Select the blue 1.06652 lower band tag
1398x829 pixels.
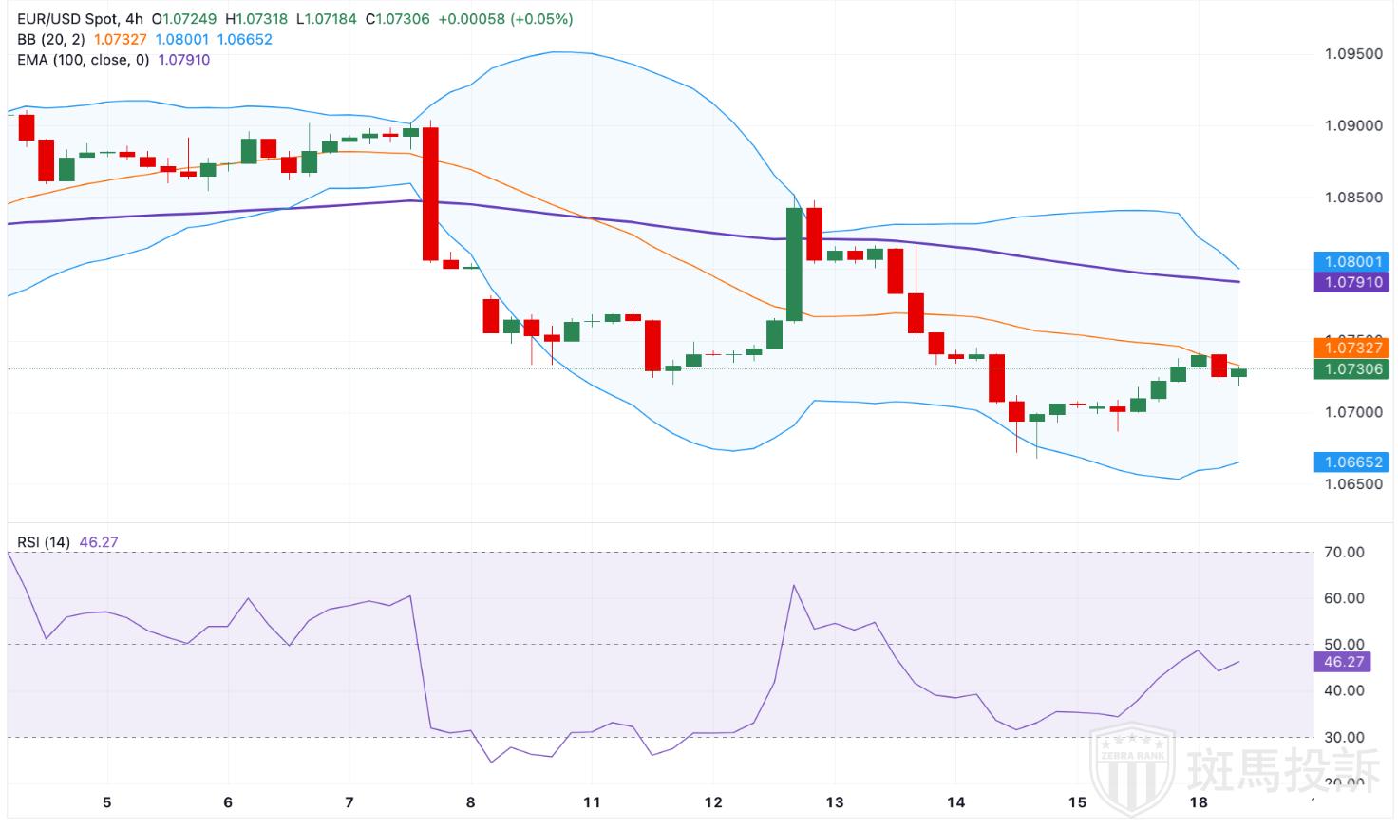(x=1352, y=462)
